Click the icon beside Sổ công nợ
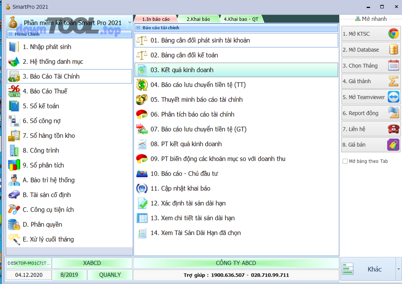 coord(14,121)
